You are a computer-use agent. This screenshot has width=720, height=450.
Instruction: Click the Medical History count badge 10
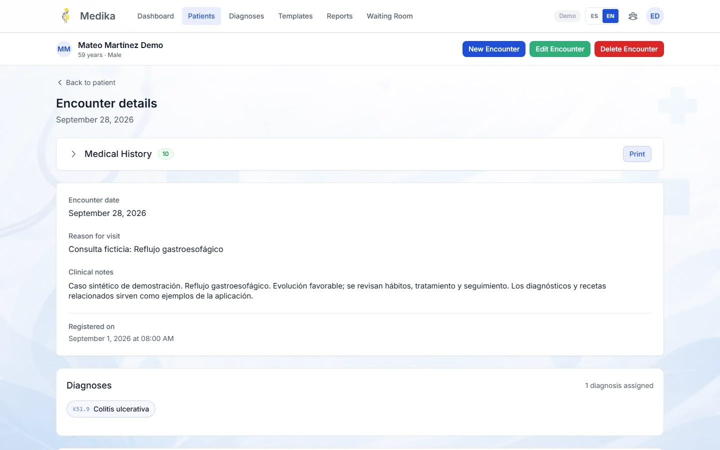point(165,154)
